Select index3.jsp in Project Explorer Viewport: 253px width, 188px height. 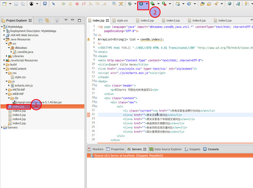19,115
